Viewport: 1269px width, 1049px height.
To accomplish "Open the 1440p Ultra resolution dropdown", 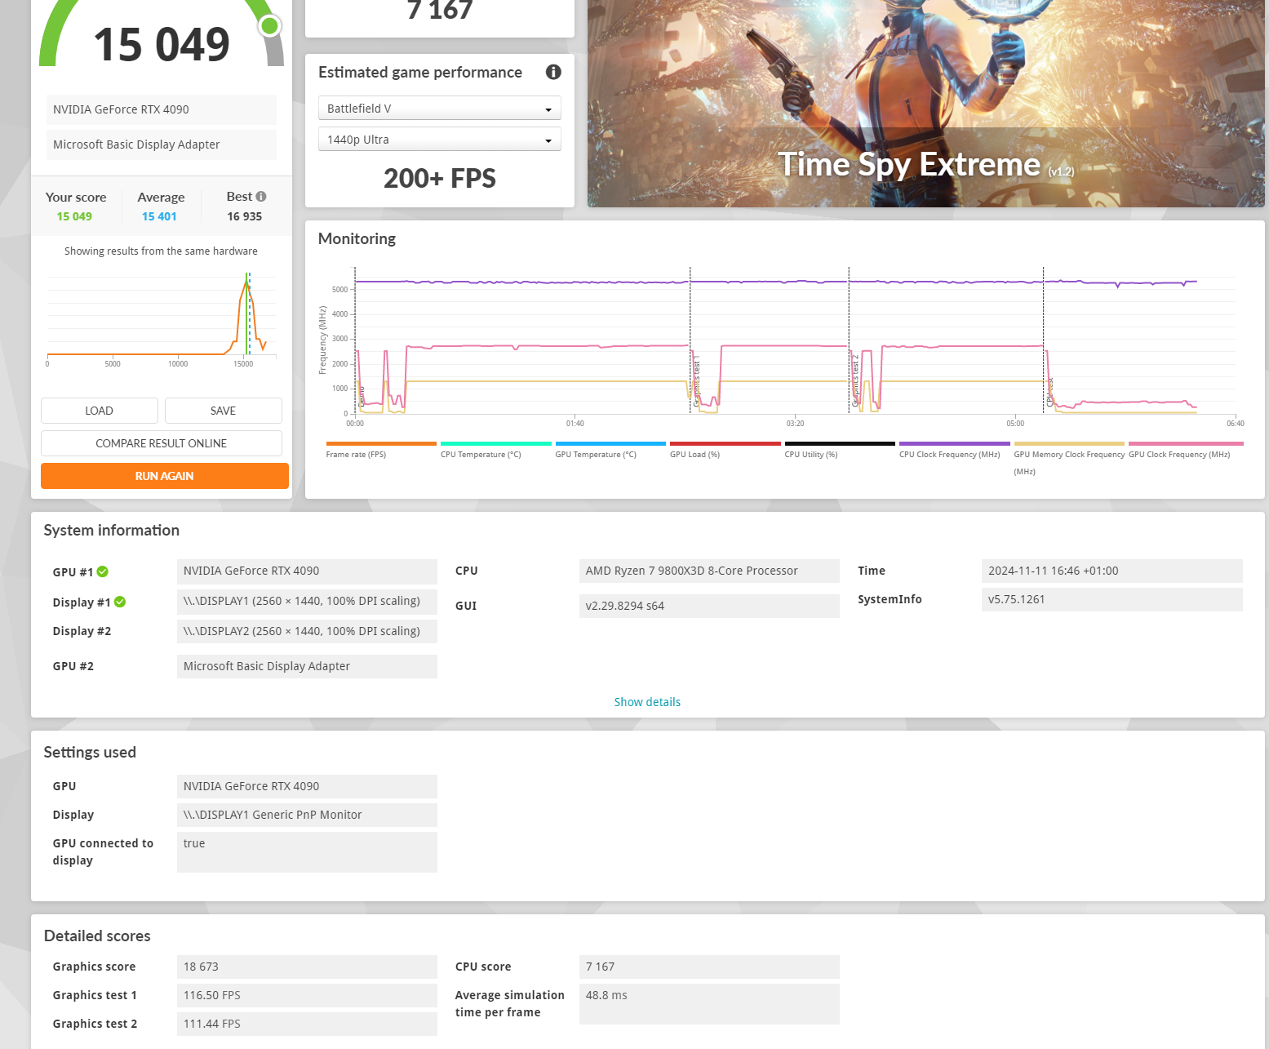I will point(439,140).
